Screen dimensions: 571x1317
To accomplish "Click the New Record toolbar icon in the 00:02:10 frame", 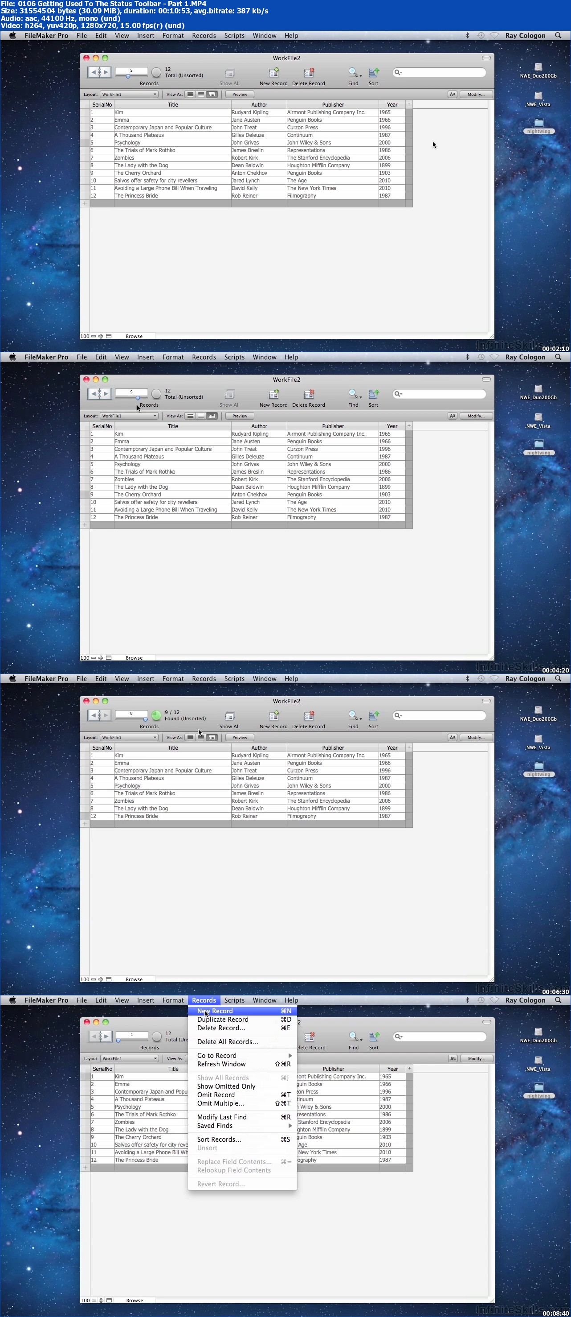I will pos(274,73).
